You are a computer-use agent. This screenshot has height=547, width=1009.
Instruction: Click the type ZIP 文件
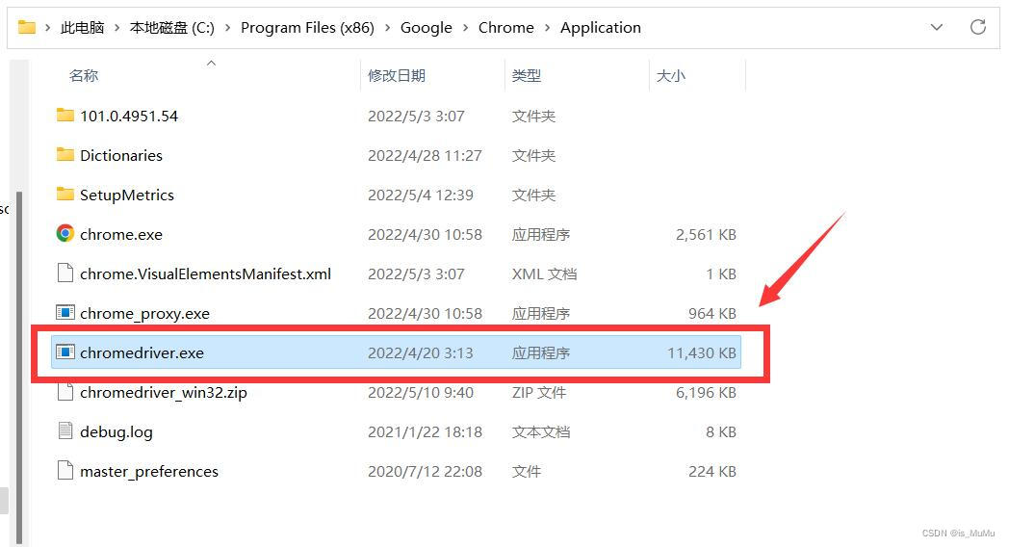click(x=538, y=392)
